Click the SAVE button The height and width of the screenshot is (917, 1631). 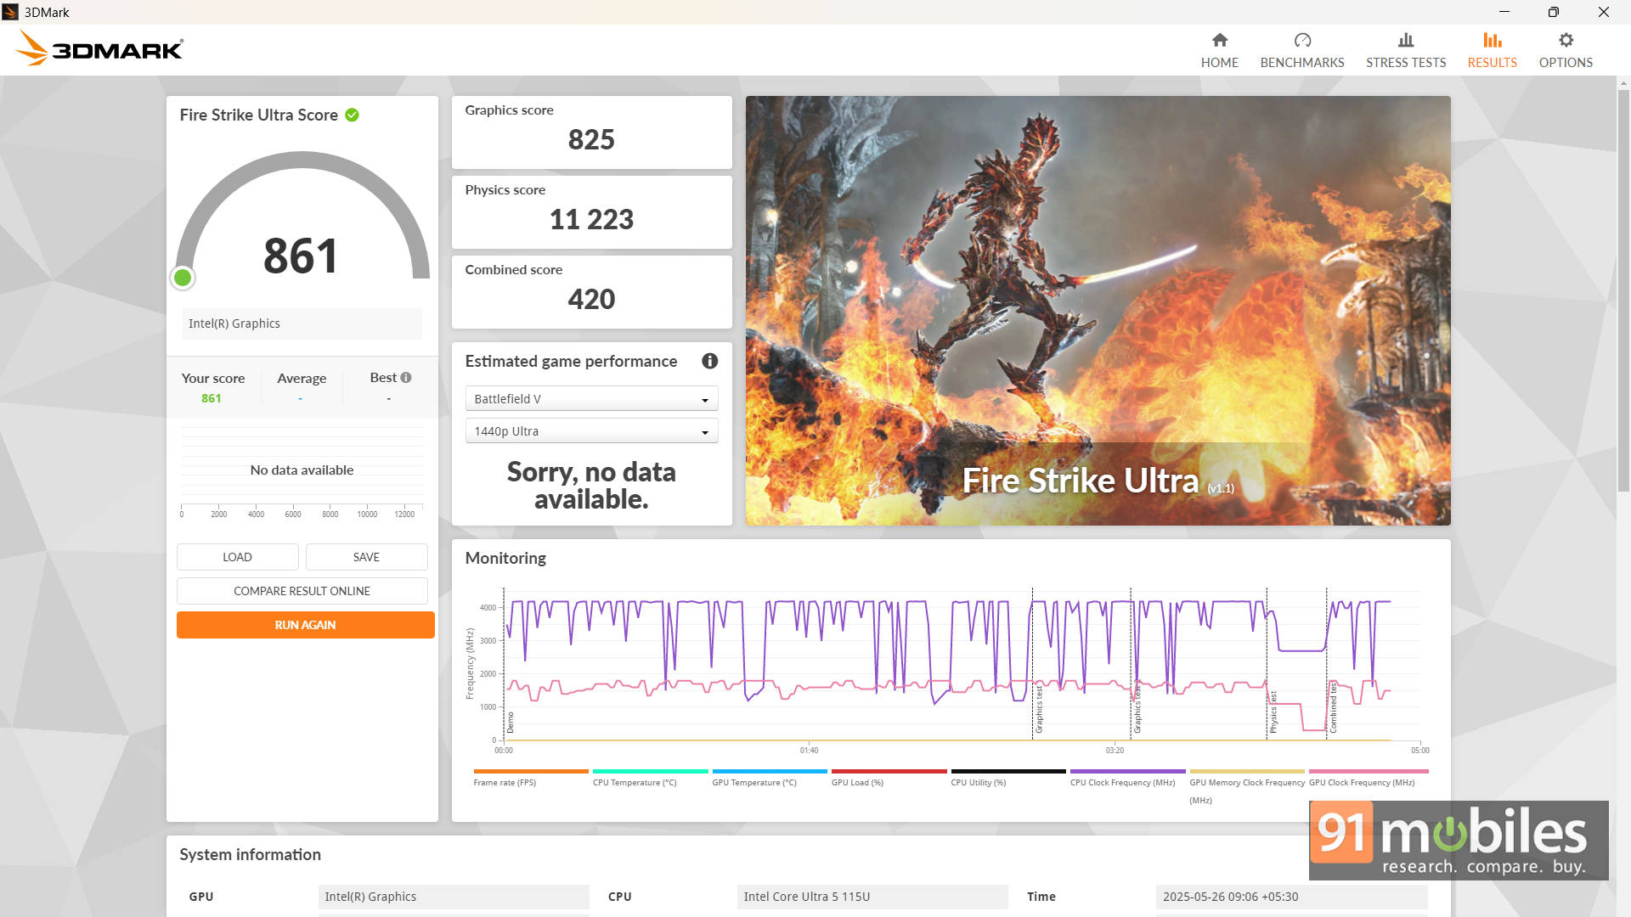click(x=366, y=557)
